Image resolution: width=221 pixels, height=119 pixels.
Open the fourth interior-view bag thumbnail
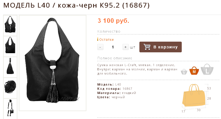pos(10,88)
